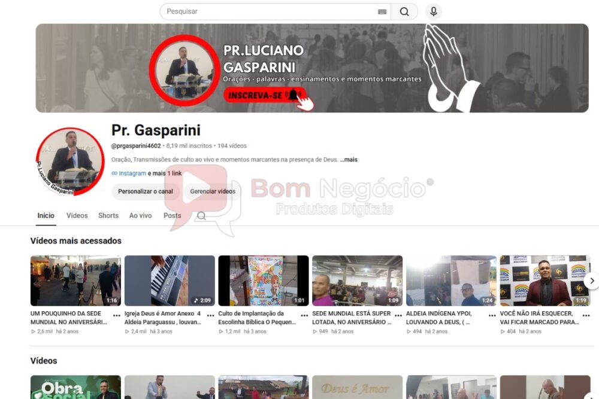Open title Igreja Deus é Amor Anexo 4
This screenshot has width=599, height=399.
click(x=163, y=318)
